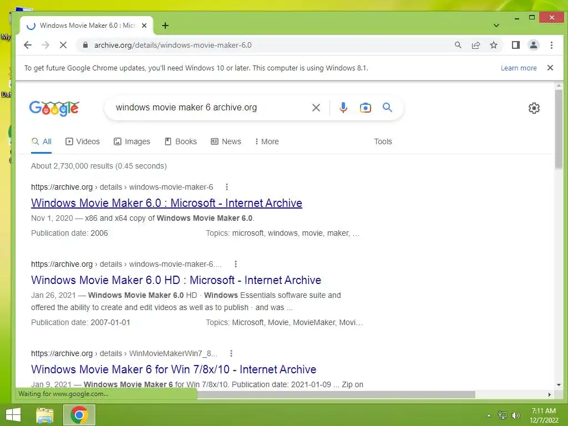Stop loading the page
Image resolution: width=568 pixels, height=426 pixels.
tap(63, 45)
